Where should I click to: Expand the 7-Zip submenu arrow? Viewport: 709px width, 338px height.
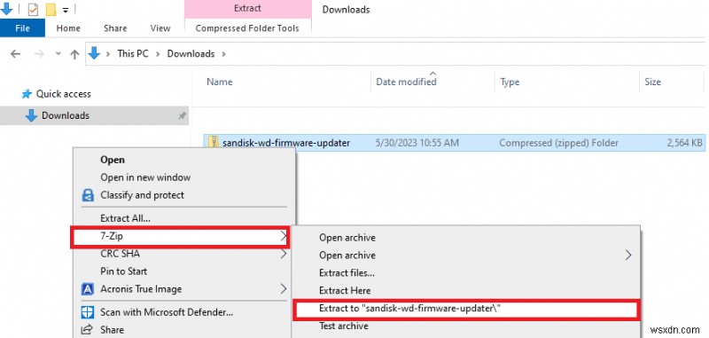tap(284, 236)
